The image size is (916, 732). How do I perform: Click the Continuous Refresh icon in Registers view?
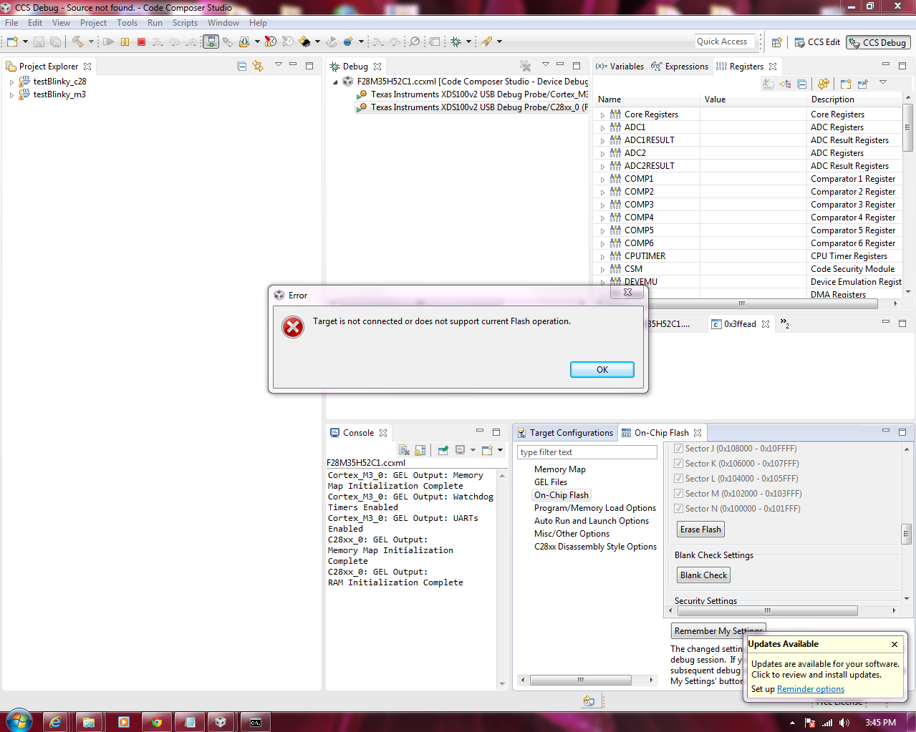coord(824,84)
